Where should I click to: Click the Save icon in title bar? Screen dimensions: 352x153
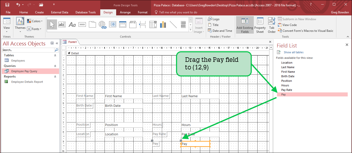(7, 5)
